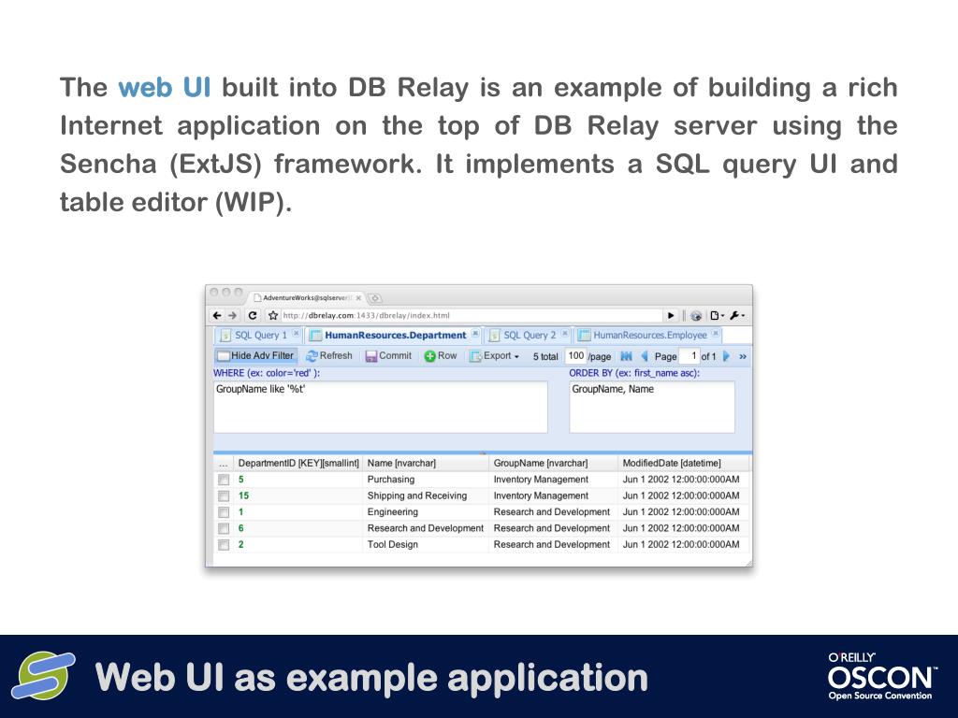Switch to the SQL Query 2 tab
This screenshot has height=718, width=958.
pos(530,336)
